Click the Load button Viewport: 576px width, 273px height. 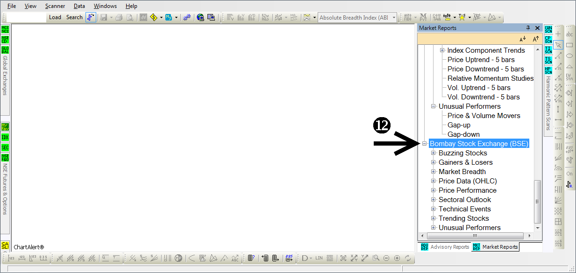[55, 17]
